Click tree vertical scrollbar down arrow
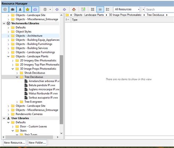 click(61, 133)
